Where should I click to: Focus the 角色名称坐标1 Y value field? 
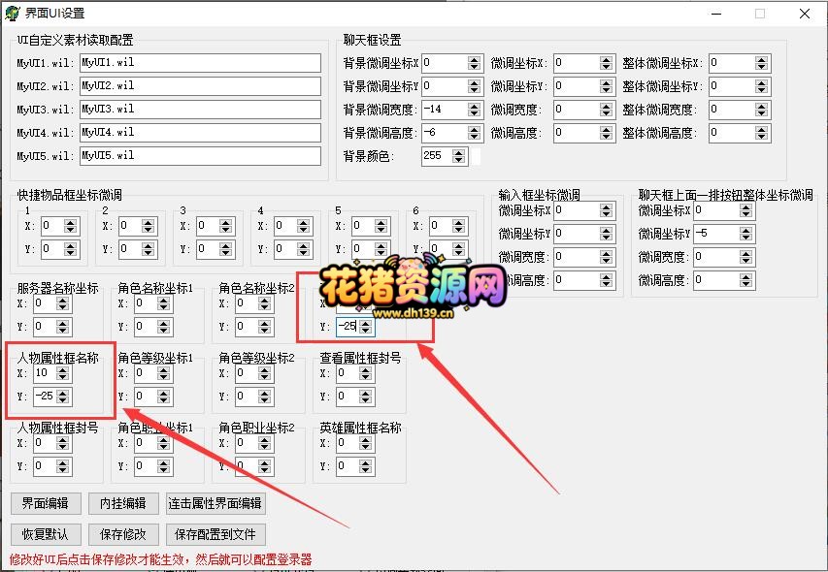pyautogui.click(x=146, y=327)
